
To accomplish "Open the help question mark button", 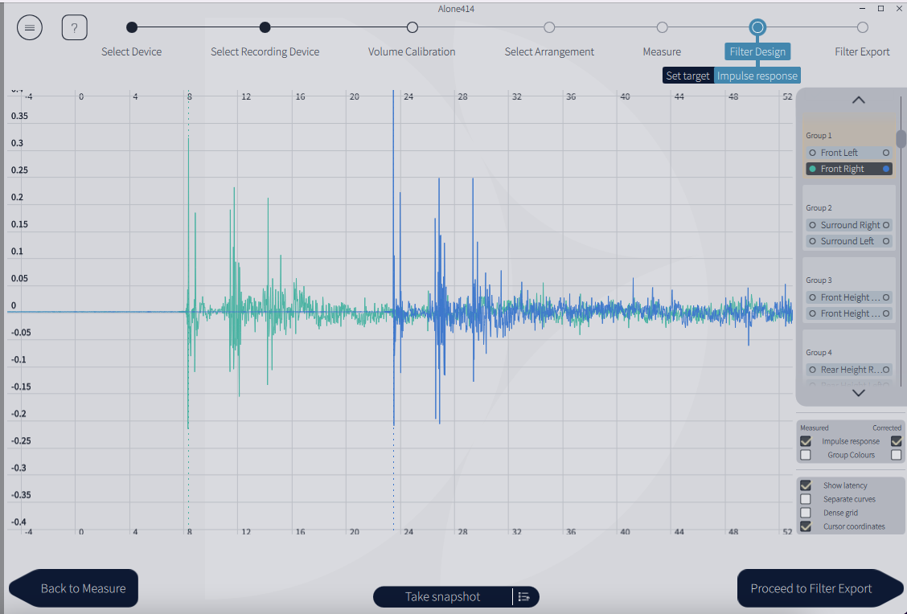I will coord(74,27).
